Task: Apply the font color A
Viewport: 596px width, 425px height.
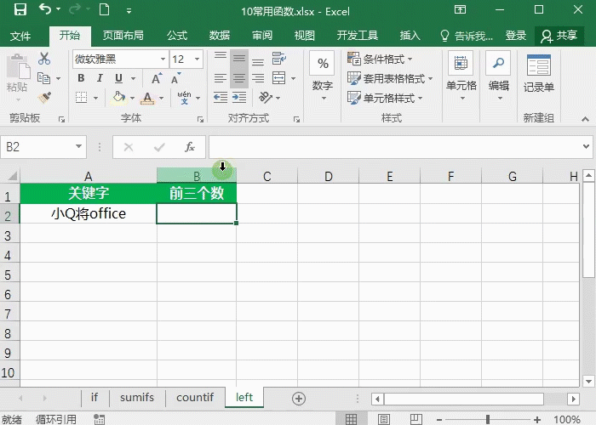Action: (147, 98)
